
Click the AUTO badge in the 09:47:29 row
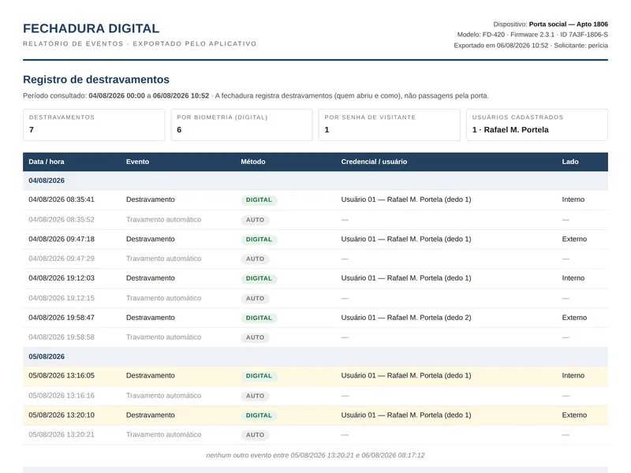coord(255,259)
